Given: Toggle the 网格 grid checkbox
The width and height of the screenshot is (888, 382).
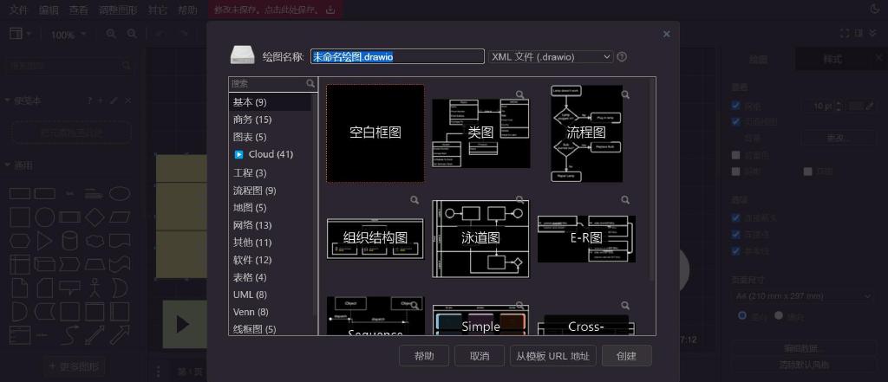Looking at the screenshot, I should (x=735, y=106).
